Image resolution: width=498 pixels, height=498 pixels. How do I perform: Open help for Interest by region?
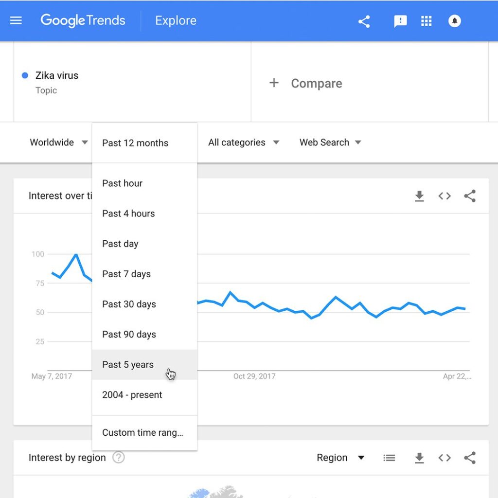[x=118, y=458]
